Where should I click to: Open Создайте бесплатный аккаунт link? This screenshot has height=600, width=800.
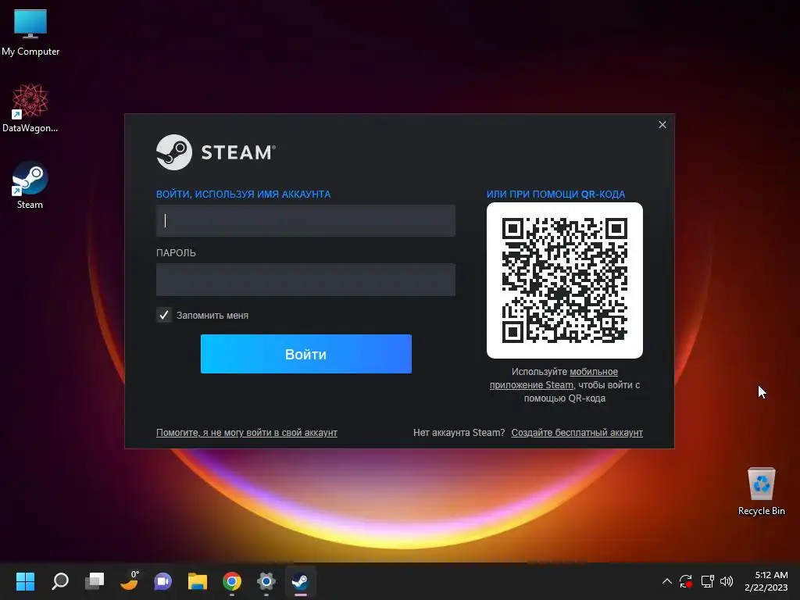(577, 433)
